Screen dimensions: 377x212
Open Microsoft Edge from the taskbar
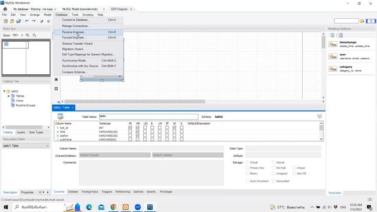89,207
